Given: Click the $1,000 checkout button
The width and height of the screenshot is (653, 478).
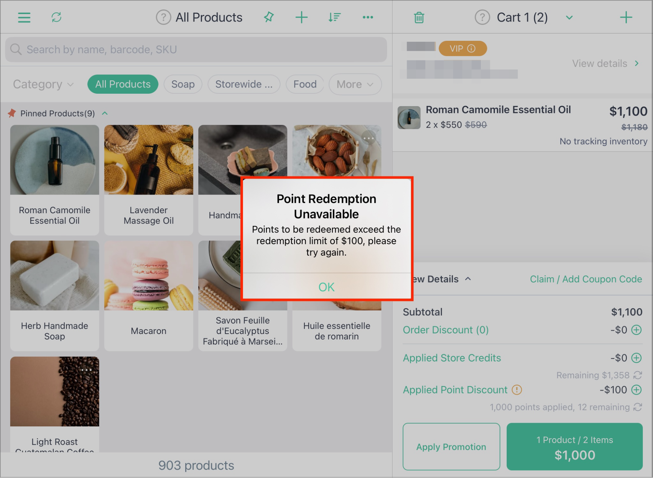Looking at the screenshot, I should [x=575, y=447].
